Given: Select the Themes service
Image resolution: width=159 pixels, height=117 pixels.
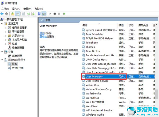Looking at the screenshot, I should [118, 47].
